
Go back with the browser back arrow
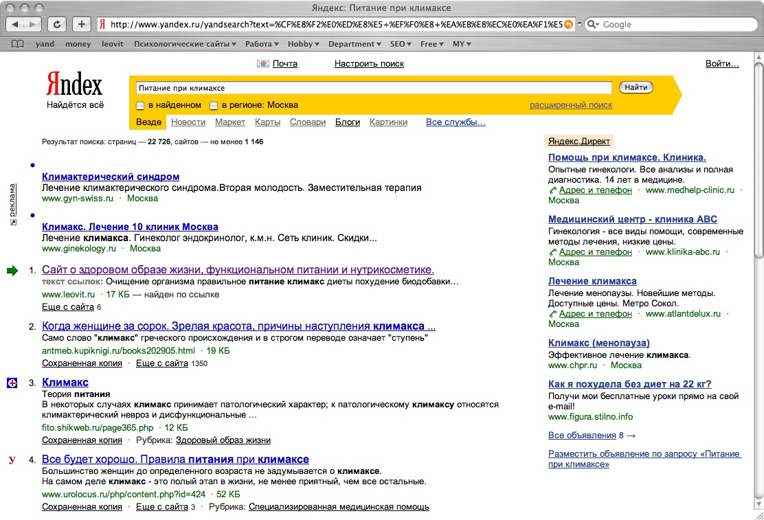tap(14, 24)
